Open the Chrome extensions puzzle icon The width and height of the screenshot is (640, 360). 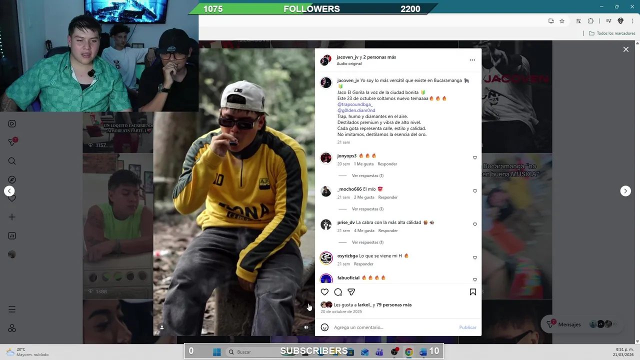pos(590,21)
